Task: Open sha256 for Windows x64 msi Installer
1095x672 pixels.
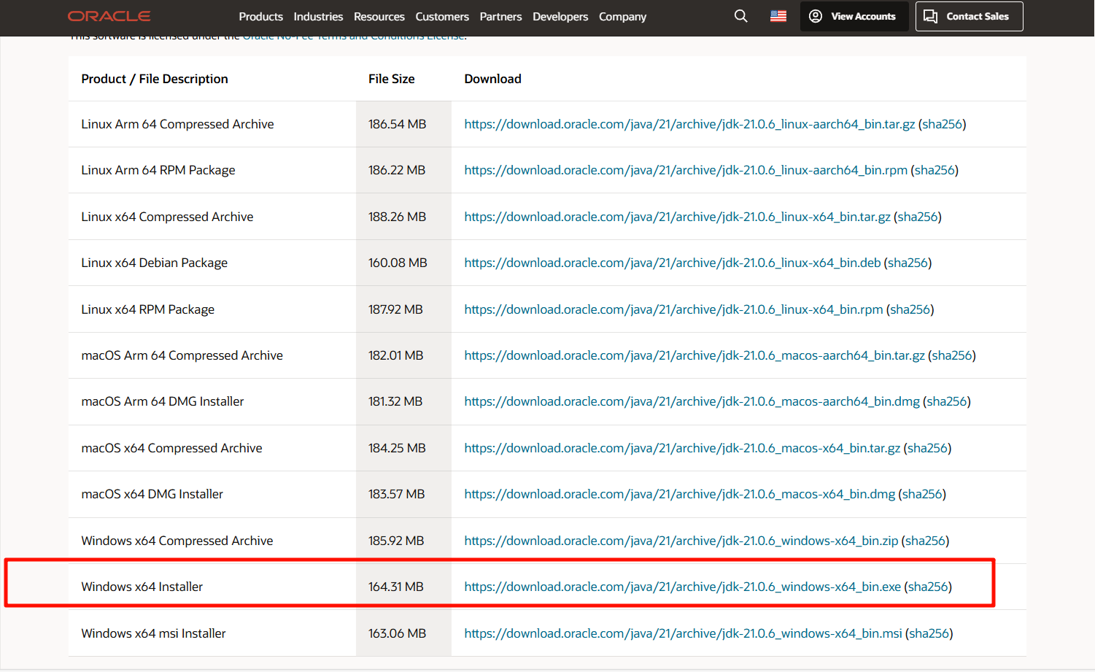Action: (929, 633)
